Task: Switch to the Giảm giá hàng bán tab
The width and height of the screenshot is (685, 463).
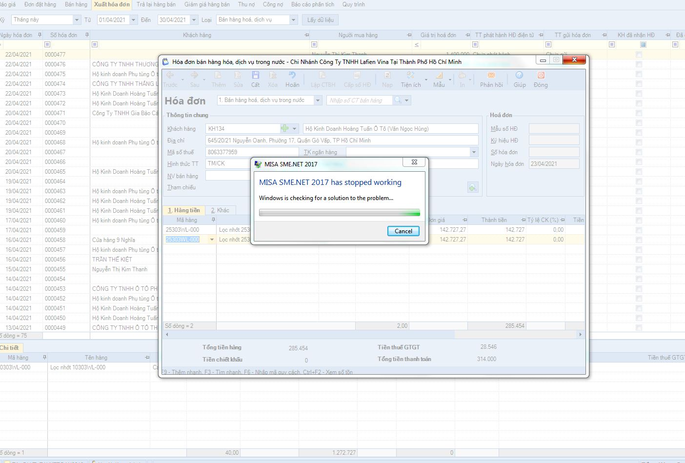Action: (207, 4)
